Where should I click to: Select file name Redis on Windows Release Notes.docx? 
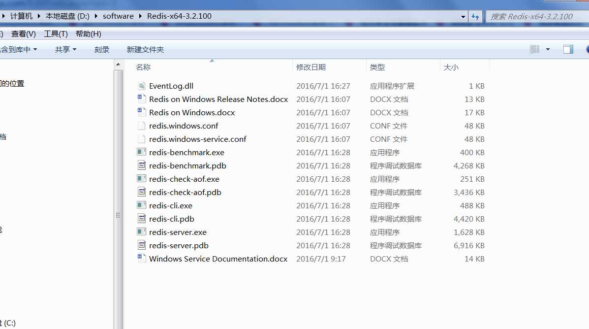tap(218, 99)
